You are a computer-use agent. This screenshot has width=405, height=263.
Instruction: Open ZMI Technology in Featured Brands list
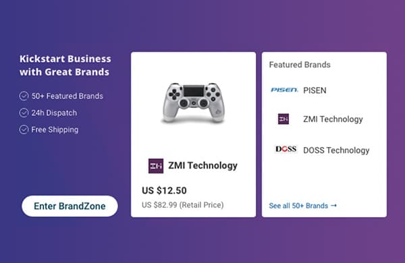pyautogui.click(x=333, y=119)
